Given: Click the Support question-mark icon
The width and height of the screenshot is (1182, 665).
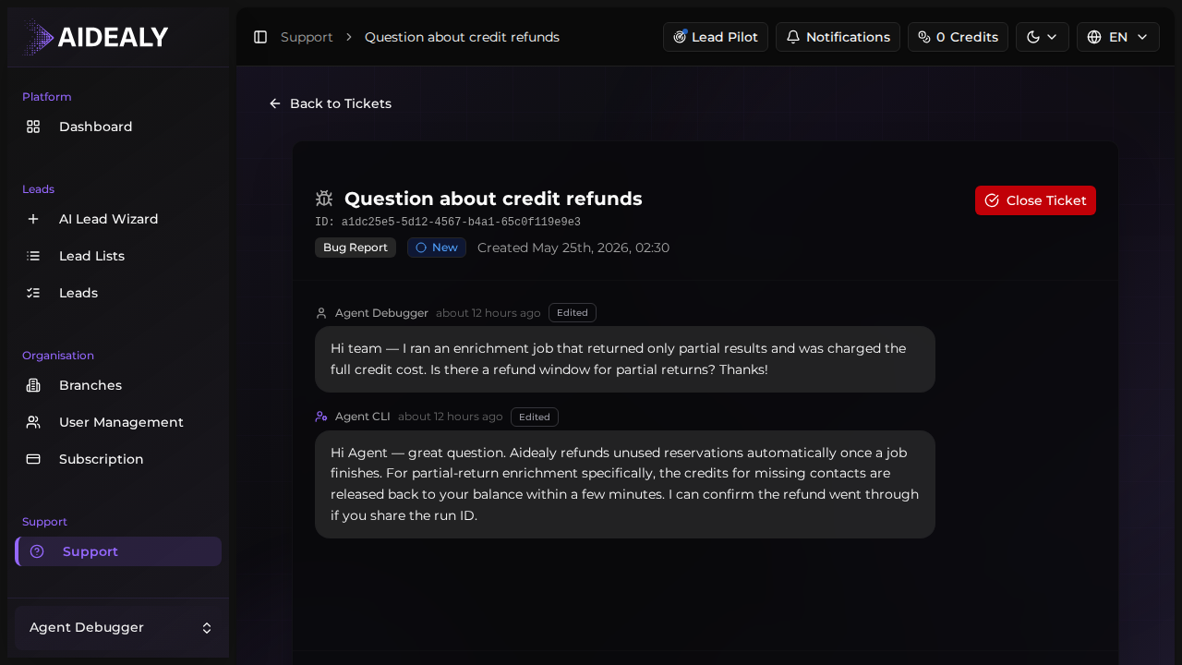Looking at the screenshot, I should pos(37,551).
